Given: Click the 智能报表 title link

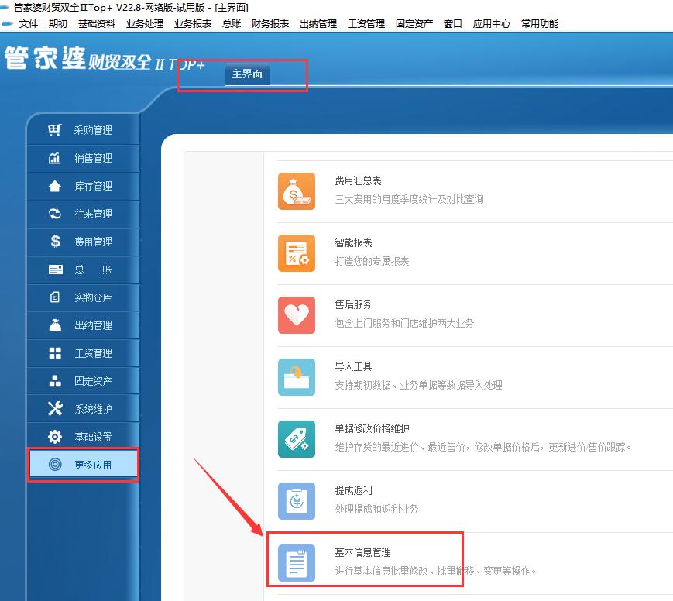Looking at the screenshot, I should (354, 242).
